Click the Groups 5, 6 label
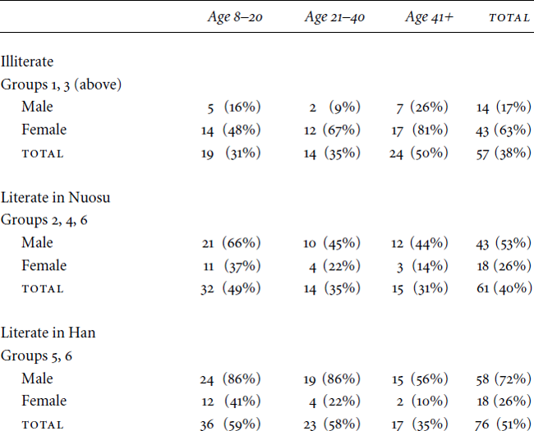 (x=36, y=356)
